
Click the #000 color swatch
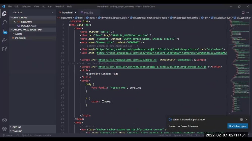tap(103, 101)
